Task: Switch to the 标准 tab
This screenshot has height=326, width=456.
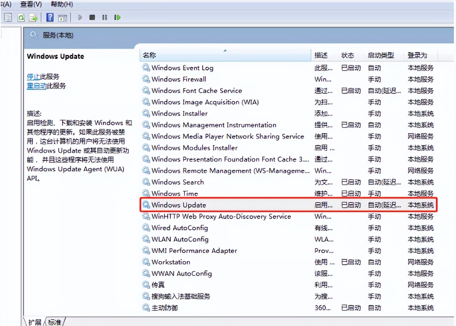Action: pyautogui.click(x=54, y=322)
